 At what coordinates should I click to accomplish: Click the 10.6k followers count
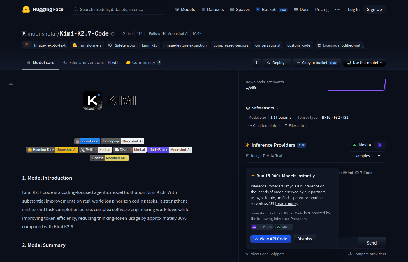pyautogui.click(x=197, y=33)
